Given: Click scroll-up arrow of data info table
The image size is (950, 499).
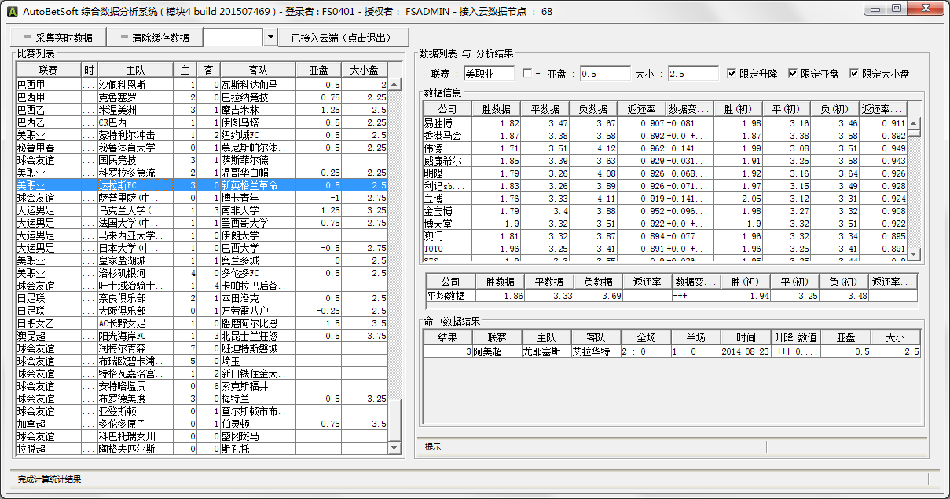Looking at the screenshot, I should [914, 107].
